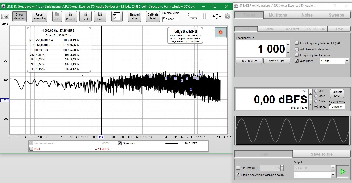
Task: Enable Lock frequency to RTA FFT
Action: 297,43
